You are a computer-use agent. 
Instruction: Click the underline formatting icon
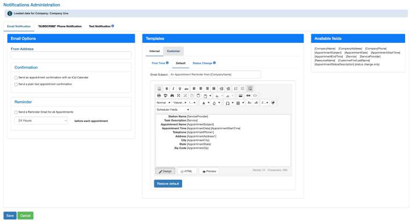pyautogui.click(x=180, y=88)
